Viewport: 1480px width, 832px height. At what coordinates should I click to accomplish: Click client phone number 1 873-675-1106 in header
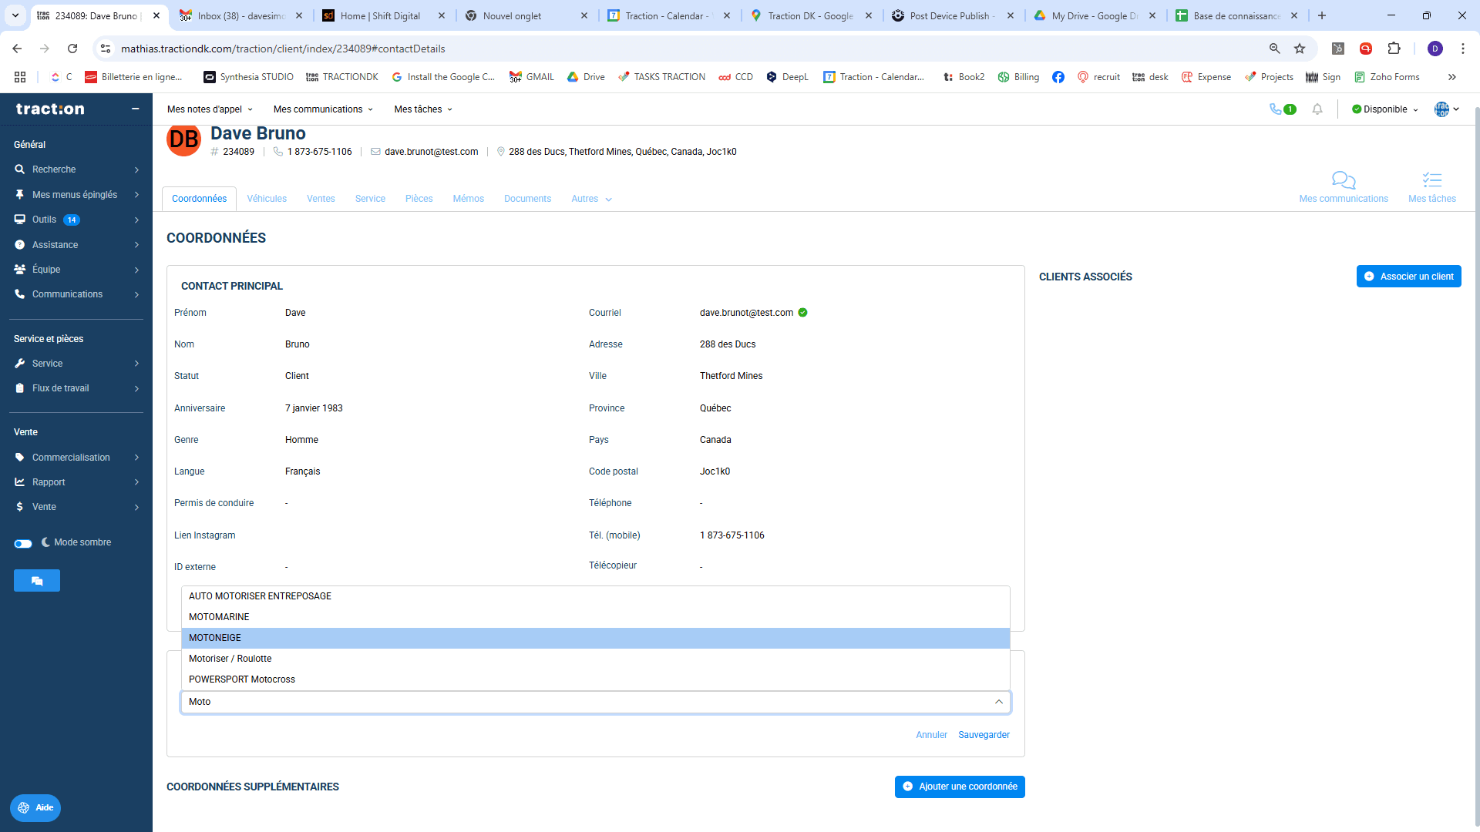point(319,152)
